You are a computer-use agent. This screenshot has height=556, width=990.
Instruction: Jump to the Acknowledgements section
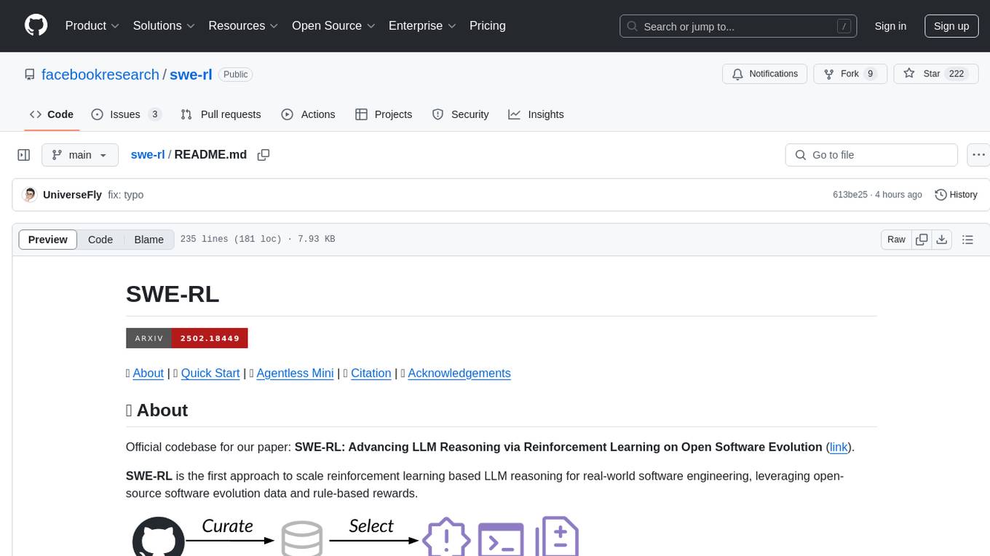tap(459, 373)
